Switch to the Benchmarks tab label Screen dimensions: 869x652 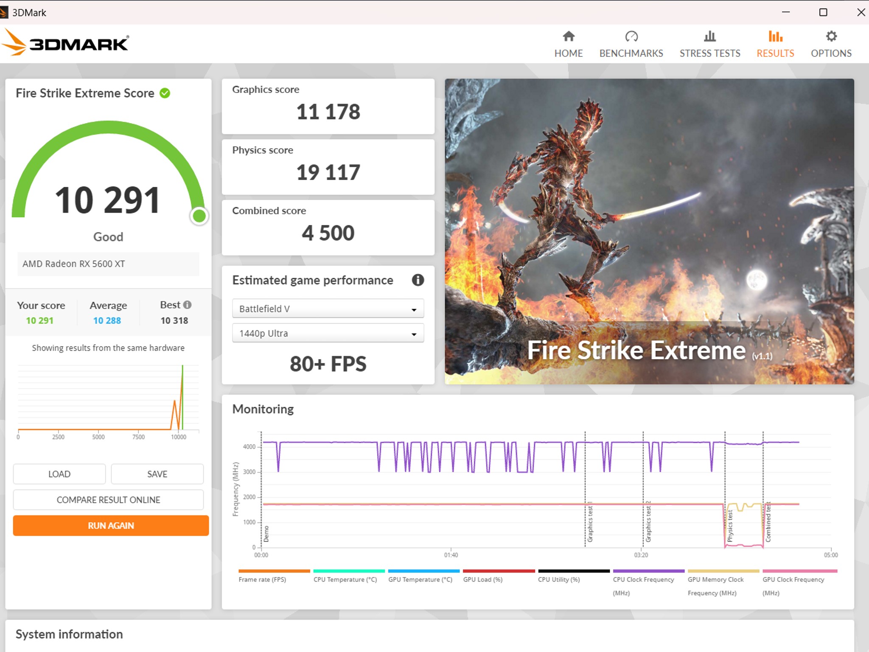click(x=631, y=53)
